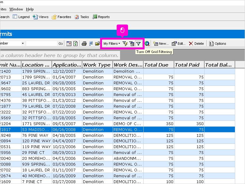Click the 18 LAUREL DR location cell
Screen dimensions: 245x184
coord(36,170)
